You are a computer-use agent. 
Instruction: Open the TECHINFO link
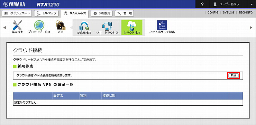(246, 12)
